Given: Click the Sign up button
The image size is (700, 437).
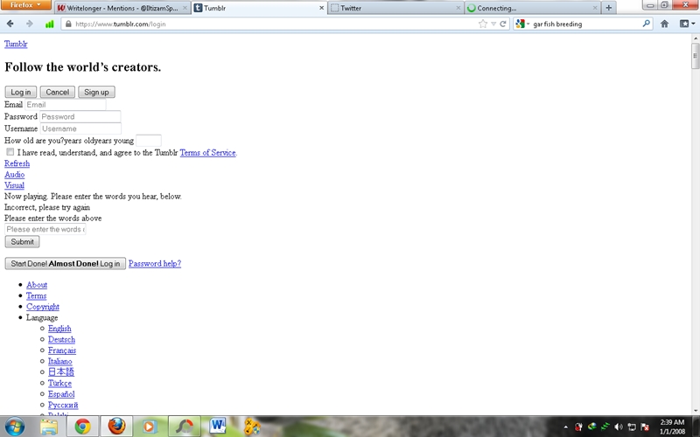Looking at the screenshot, I should 96,92.
